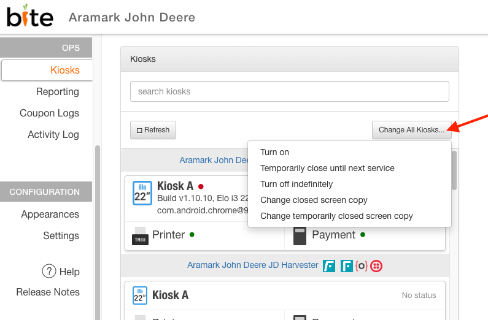Choose Change closed screen copy
488x320 pixels.
[x=314, y=200]
